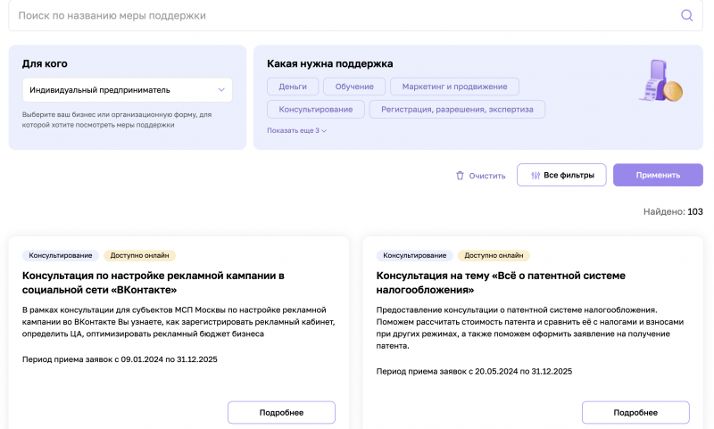Click the chevron arrow in Для кого dropdown
714x429 pixels.
[x=221, y=90]
